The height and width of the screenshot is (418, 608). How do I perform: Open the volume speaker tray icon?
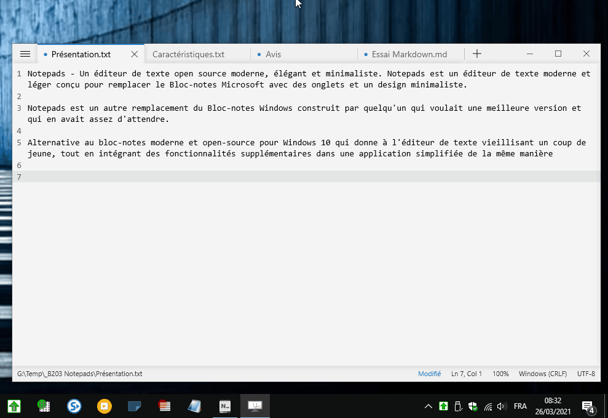(502, 406)
